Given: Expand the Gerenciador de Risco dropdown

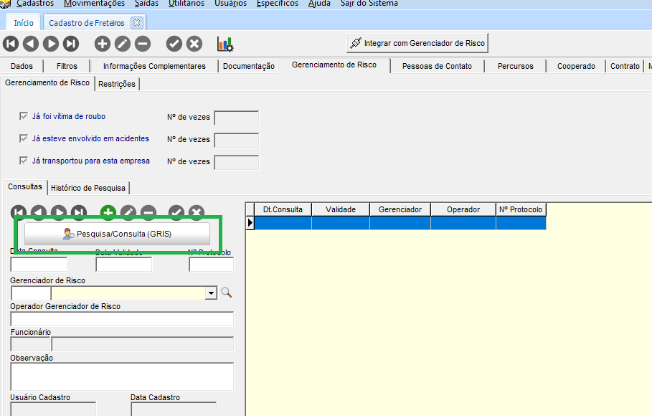Looking at the screenshot, I should 211,293.
